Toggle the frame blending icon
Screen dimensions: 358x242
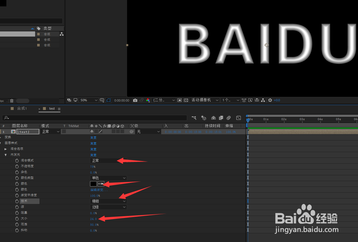click(221, 118)
